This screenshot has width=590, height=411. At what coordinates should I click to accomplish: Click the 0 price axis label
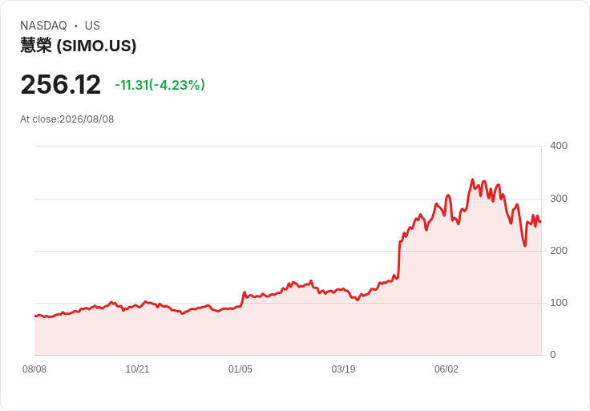tap(553, 355)
